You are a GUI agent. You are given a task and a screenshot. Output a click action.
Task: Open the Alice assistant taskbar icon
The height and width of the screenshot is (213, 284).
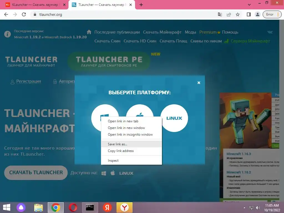(x=21, y=207)
